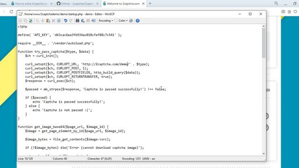Close the Github 2captcha browser tab

coord(98,4)
